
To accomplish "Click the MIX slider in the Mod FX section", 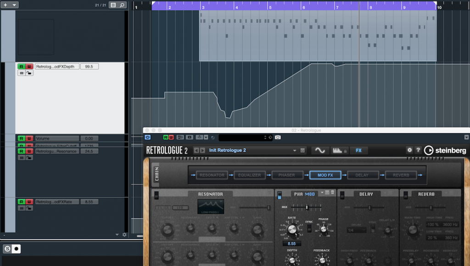I will (x=307, y=207).
